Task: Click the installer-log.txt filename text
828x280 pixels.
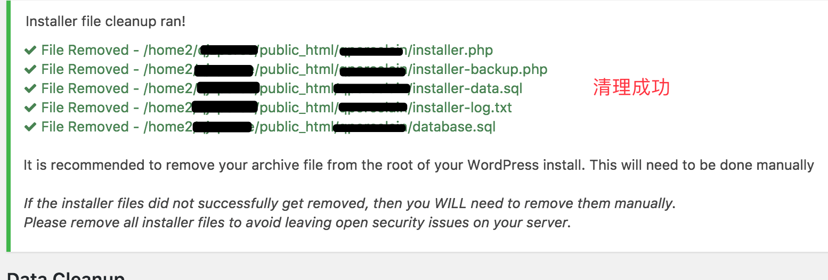Action: click(x=462, y=108)
